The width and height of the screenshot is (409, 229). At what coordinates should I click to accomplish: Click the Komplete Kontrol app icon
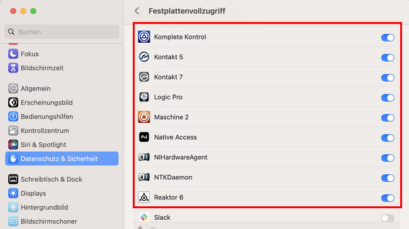[x=144, y=36]
